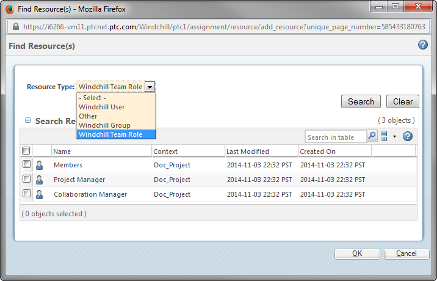This screenshot has height=281, width=437.
Task: Click the search results table help icon
Action: tap(408, 136)
